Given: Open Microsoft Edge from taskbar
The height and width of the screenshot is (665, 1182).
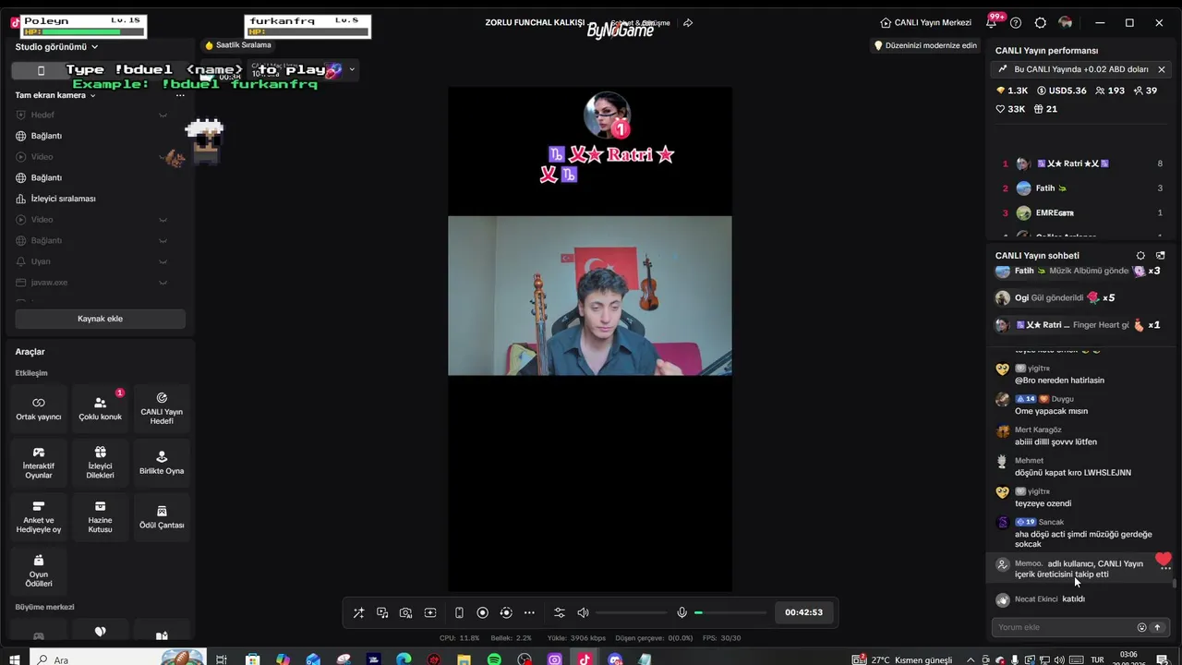Looking at the screenshot, I should point(404,659).
